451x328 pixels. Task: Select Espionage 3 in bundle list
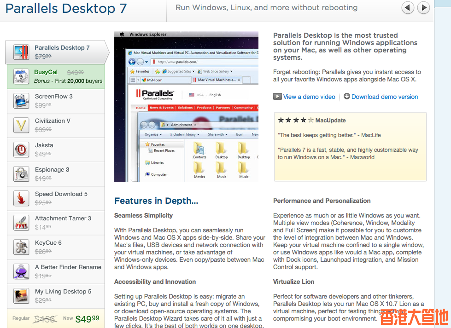[56, 174]
